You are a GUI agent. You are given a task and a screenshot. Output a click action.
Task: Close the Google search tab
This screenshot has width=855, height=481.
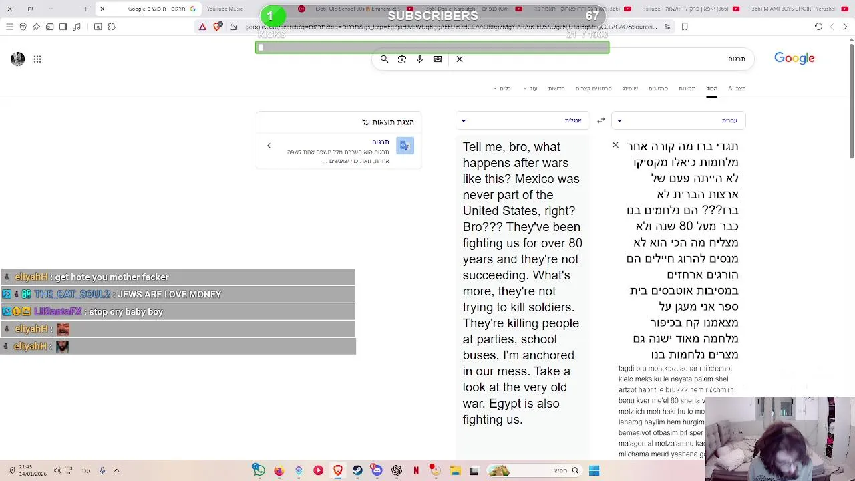pyautogui.click(x=102, y=9)
